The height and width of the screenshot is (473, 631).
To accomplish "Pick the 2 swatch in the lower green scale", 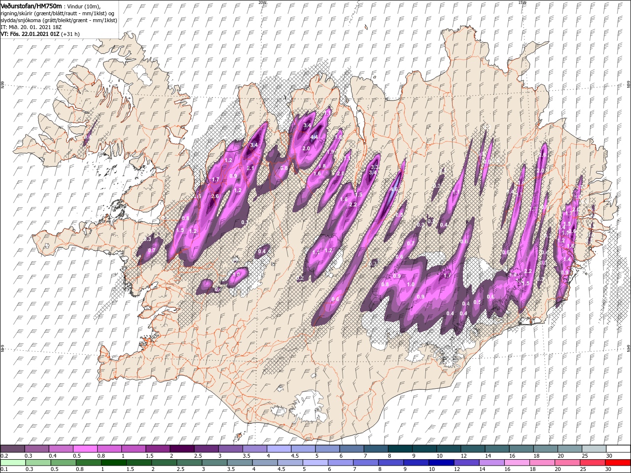I will tap(165, 463).
